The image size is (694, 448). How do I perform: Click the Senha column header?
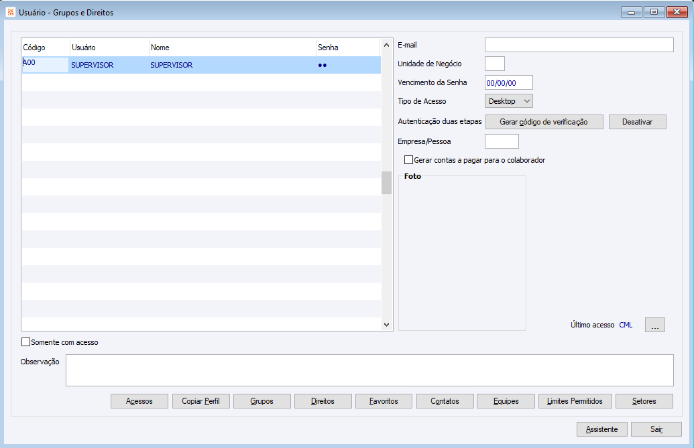[348, 48]
